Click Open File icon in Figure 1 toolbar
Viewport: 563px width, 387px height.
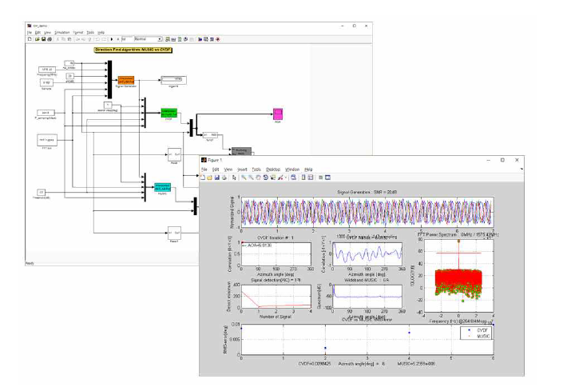click(x=210, y=178)
